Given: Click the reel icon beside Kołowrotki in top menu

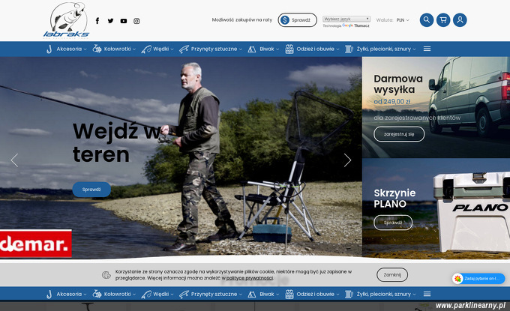Looking at the screenshot, I should [x=97, y=49].
